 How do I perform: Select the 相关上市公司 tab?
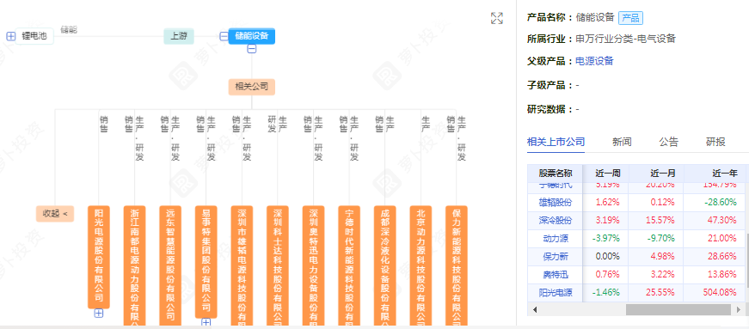[556, 142]
